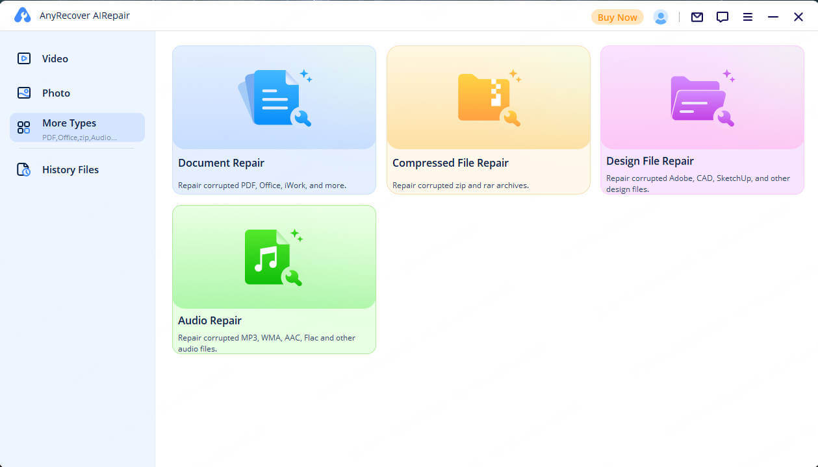Switch to the Photo section
Screen dimensions: 818x467
[55, 93]
